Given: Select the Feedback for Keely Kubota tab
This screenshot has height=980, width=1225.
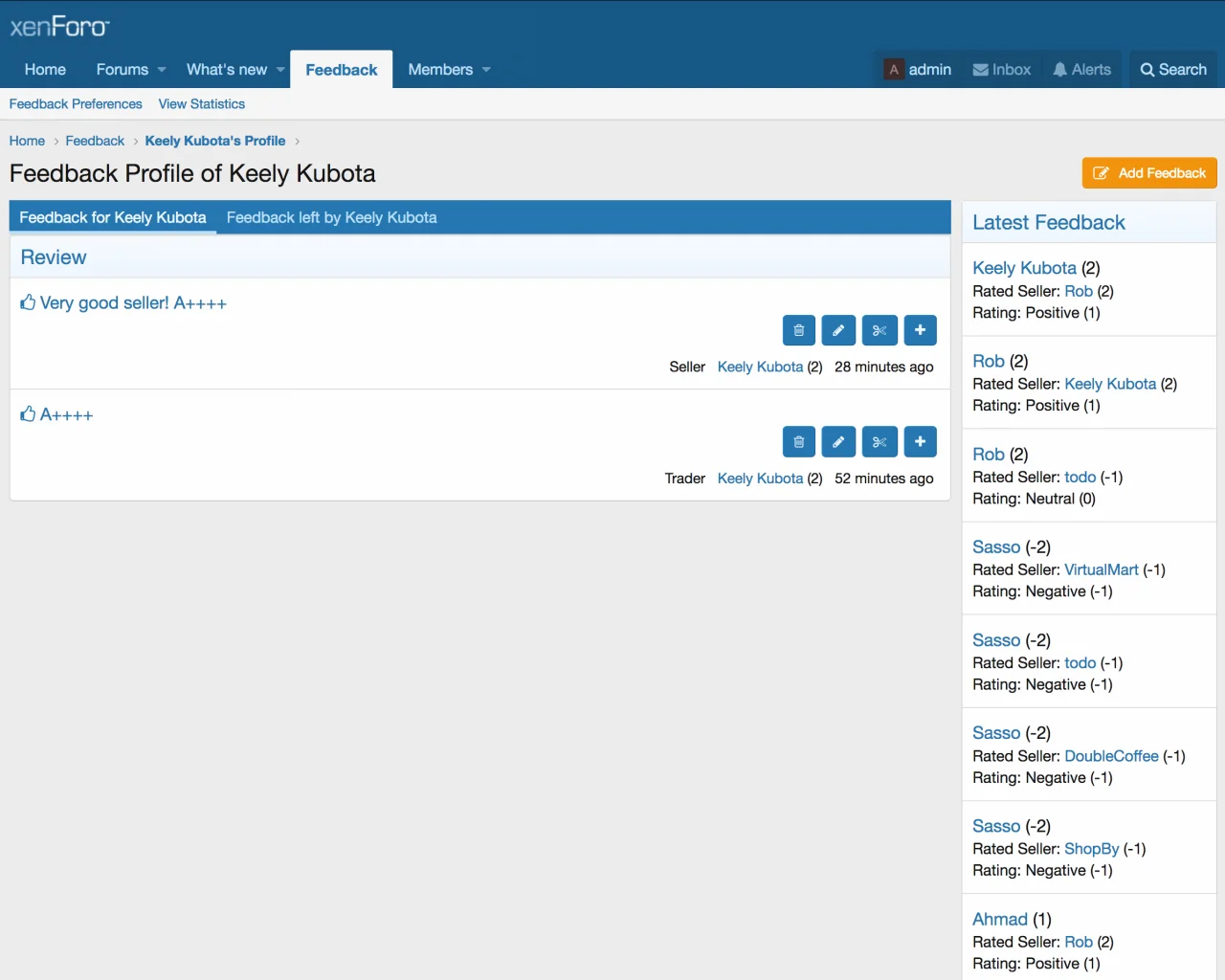Looking at the screenshot, I should click(113, 217).
